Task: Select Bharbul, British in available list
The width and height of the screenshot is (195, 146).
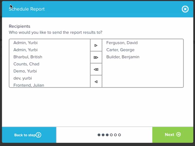Action: [x=28, y=57]
